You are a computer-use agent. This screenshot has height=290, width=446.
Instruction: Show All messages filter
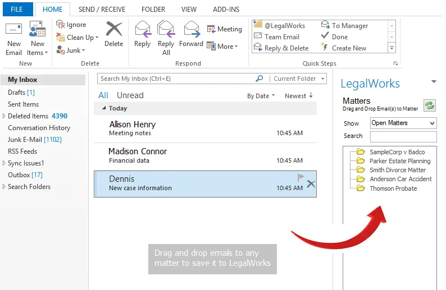[103, 95]
